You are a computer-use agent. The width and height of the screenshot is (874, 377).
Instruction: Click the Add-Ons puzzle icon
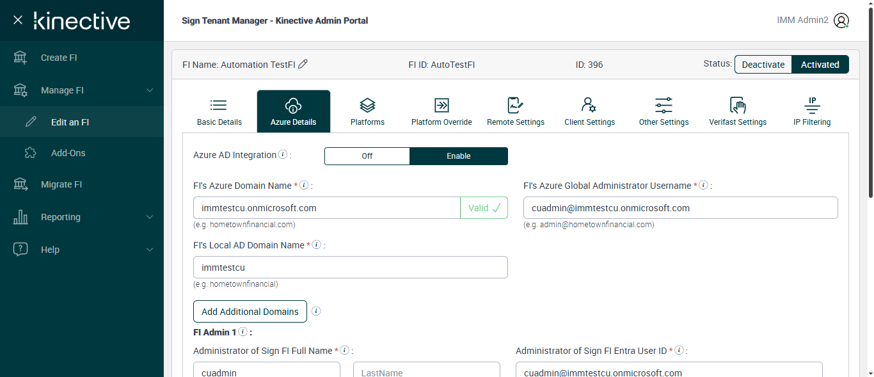(x=30, y=153)
